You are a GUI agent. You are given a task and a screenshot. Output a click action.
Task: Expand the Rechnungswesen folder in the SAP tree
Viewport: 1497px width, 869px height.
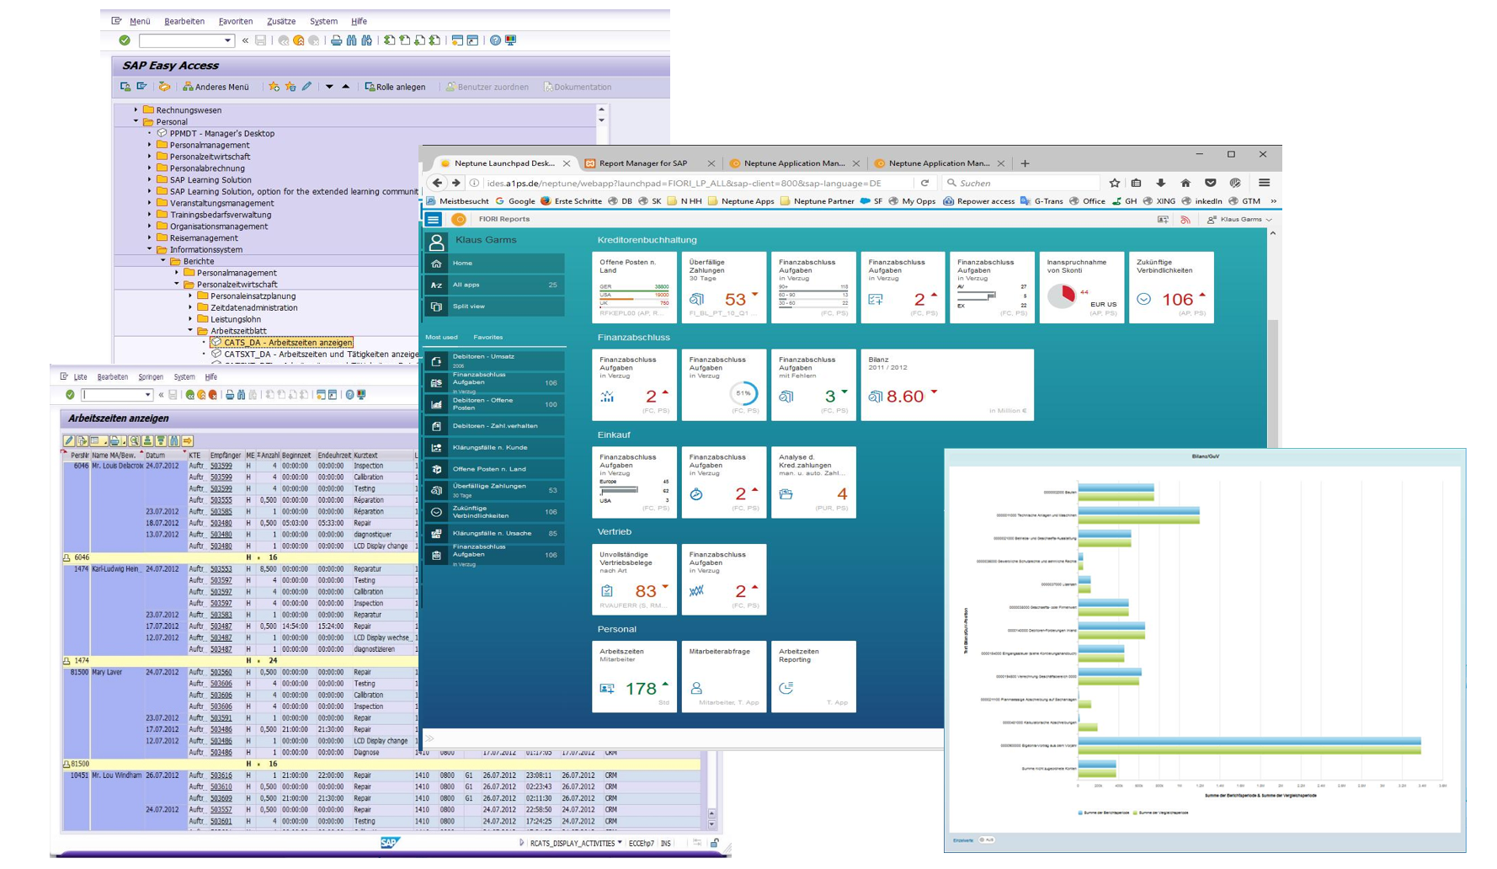pyautogui.click(x=136, y=109)
